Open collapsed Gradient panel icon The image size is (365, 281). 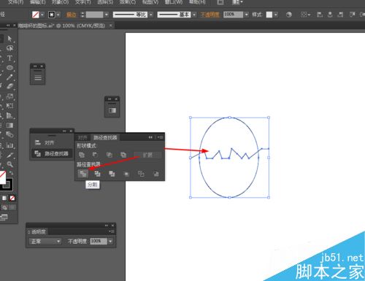pos(112,110)
